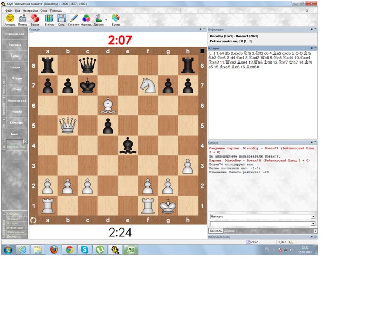390x312 pixels.
Task: Detach the Нотация panel with arrow icon
Action: (x=311, y=48)
